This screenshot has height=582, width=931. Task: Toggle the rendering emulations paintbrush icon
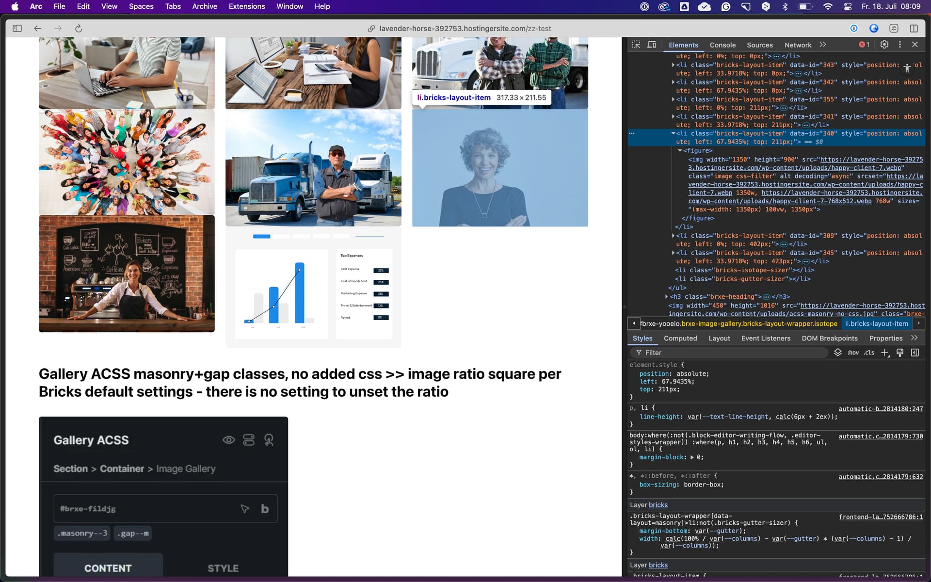click(900, 353)
